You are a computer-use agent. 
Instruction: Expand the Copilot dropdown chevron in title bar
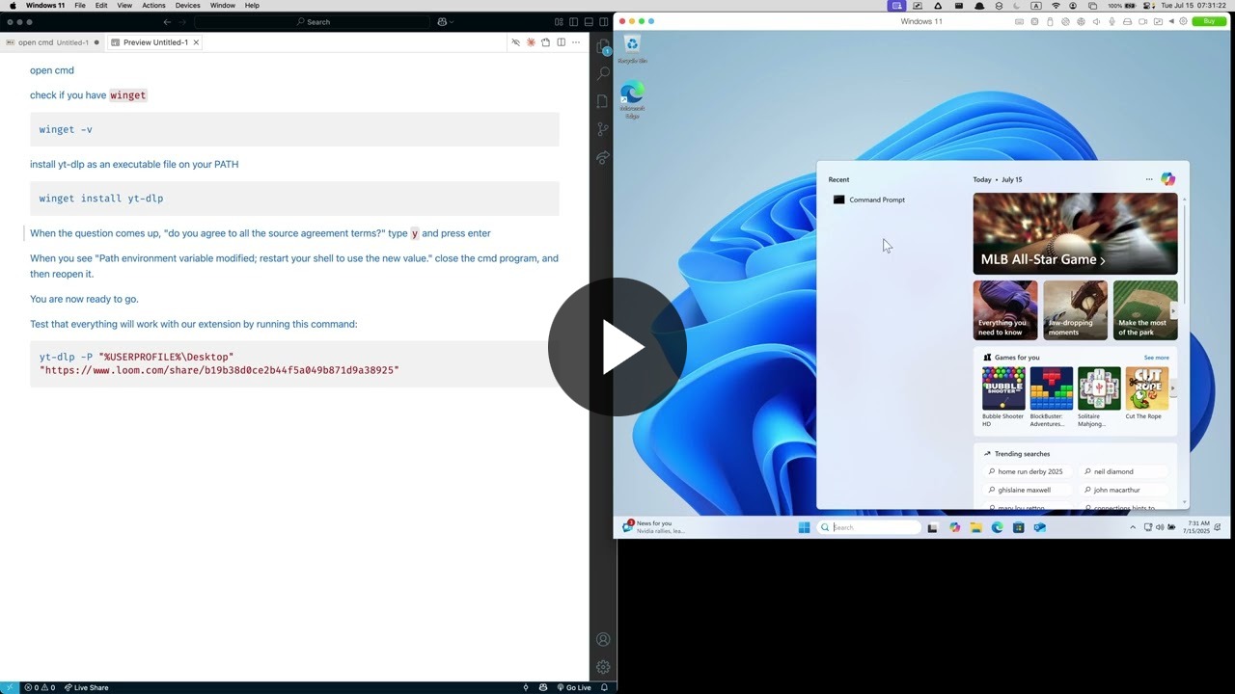coord(453,21)
